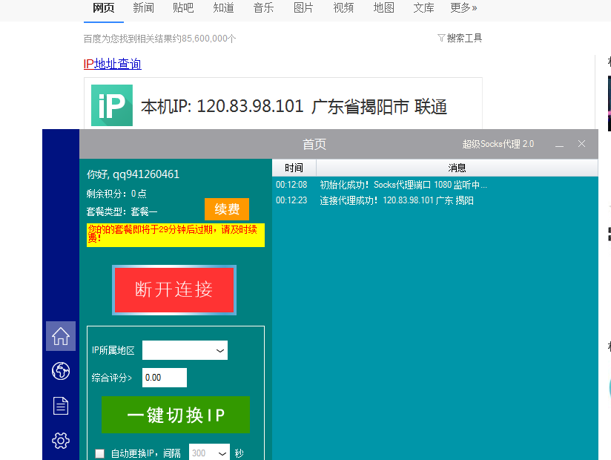Click the 本机IP: 120.83.98.101 text
Image resolution: width=611 pixels, height=460 pixels.
pos(222,106)
